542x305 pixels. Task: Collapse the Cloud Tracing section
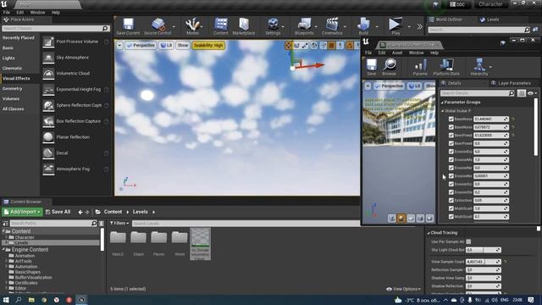tap(429, 233)
